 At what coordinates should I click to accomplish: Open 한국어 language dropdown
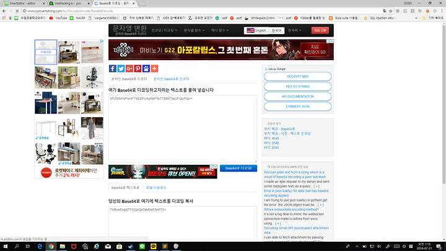pos(294,30)
